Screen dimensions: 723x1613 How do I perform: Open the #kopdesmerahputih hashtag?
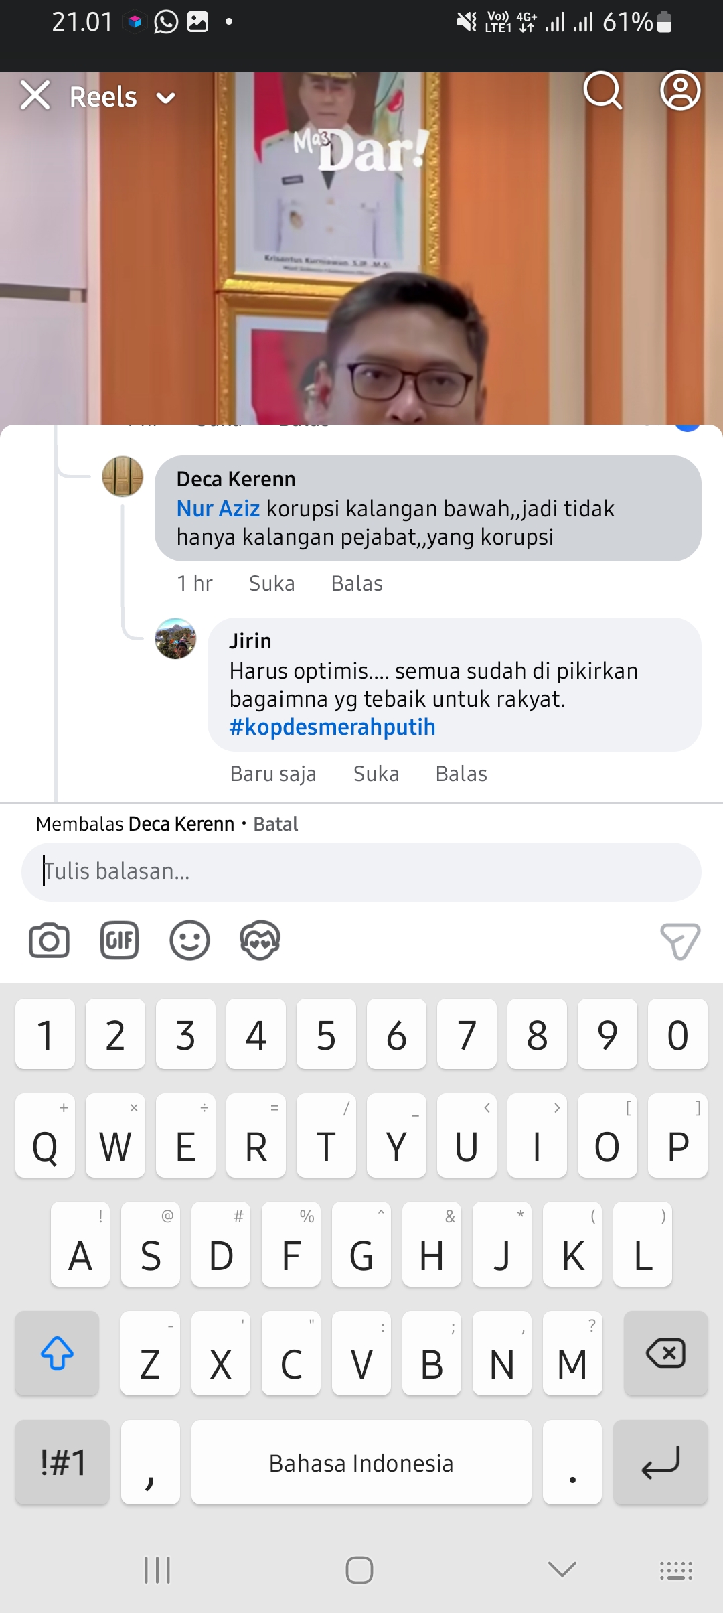(332, 727)
